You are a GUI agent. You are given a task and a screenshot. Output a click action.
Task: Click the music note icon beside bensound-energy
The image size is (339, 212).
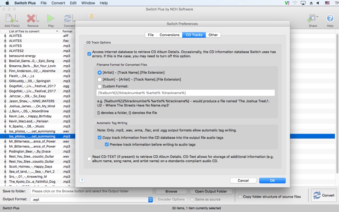[x=5, y=56]
